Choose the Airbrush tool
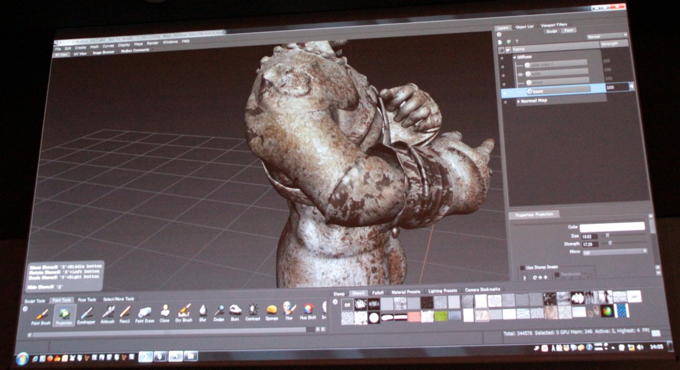Viewport: 680px width, 370px height. tap(108, 312)
